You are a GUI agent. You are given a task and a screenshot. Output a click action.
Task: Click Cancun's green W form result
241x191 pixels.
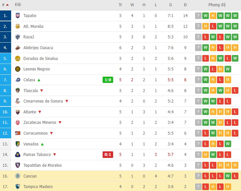coord(227,176)
